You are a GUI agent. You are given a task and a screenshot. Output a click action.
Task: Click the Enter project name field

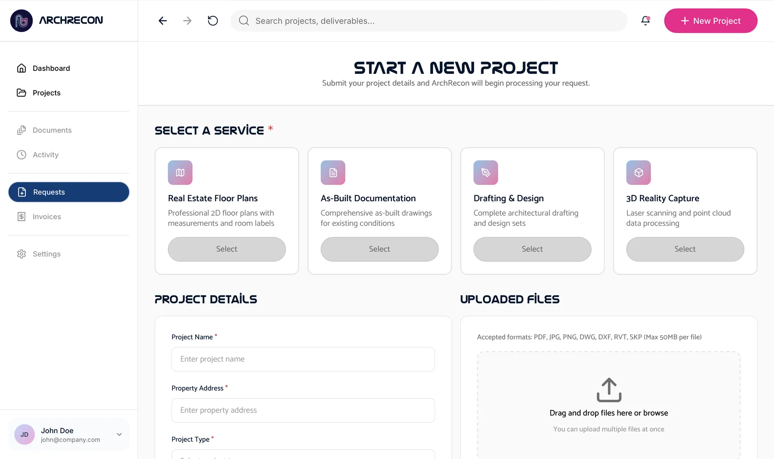tap(303, 359)
